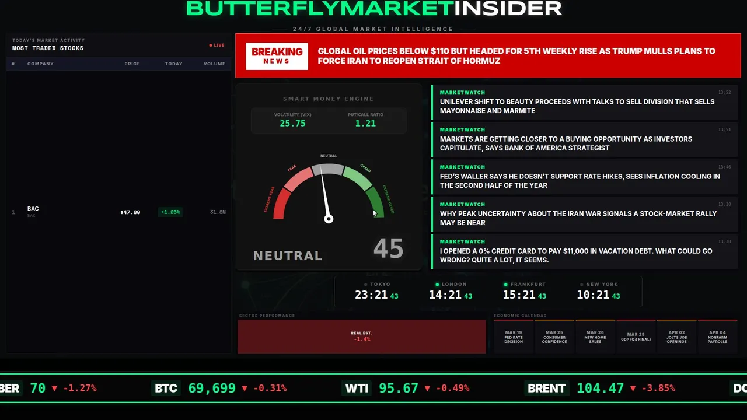Image resolution: width=747 pixels, height=420 pixels.
Task: Click the Tokyo market-closed grey dot
Action: coord(366,284)
